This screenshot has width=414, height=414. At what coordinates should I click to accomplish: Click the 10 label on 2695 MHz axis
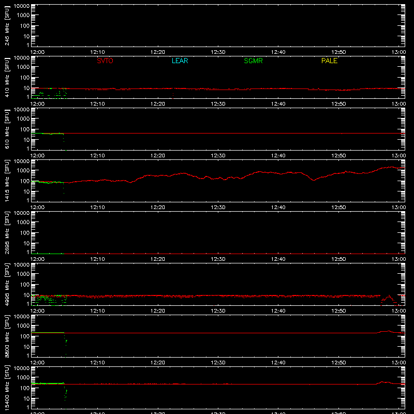click(x=26, y=243)
